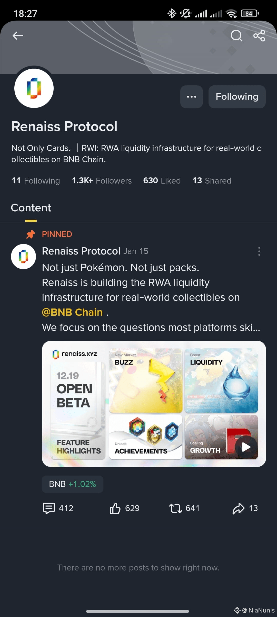
Task: Repost using the 641 retweet icon
Action: [184, 508]
